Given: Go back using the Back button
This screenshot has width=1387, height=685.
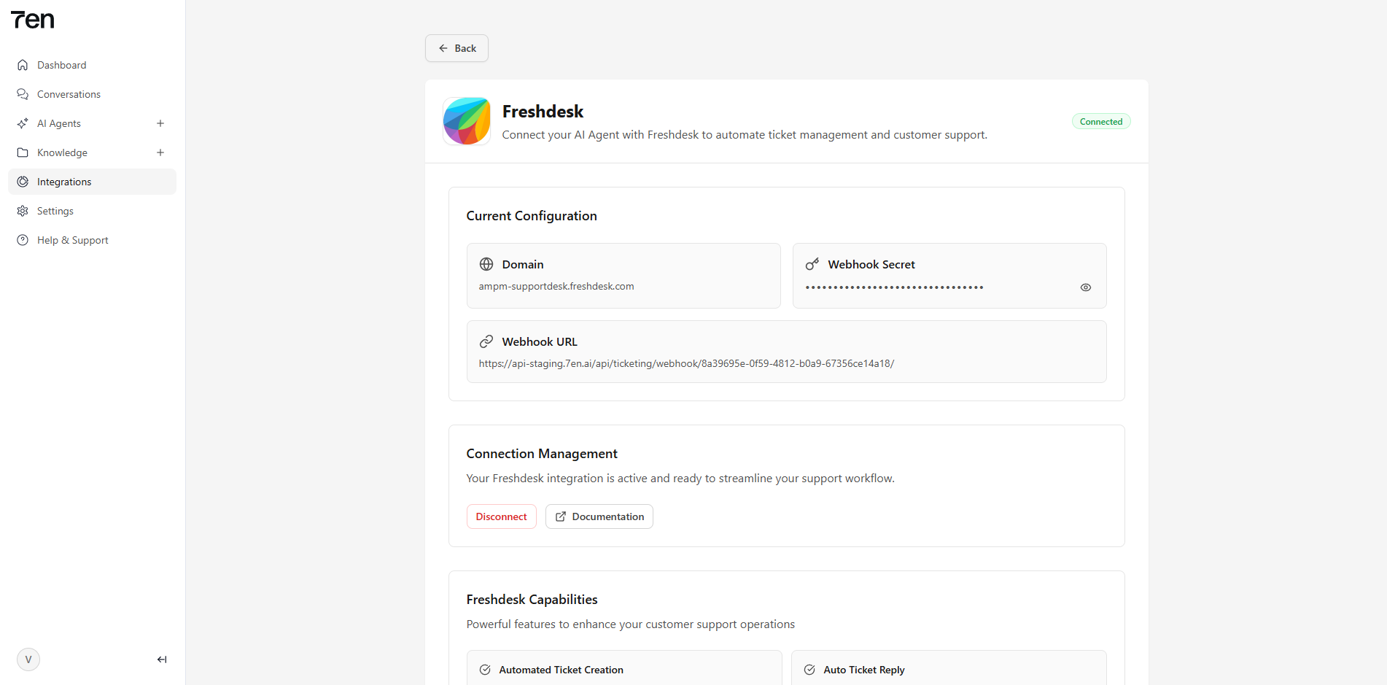Looking at the screenshot, I should (457, 48).
